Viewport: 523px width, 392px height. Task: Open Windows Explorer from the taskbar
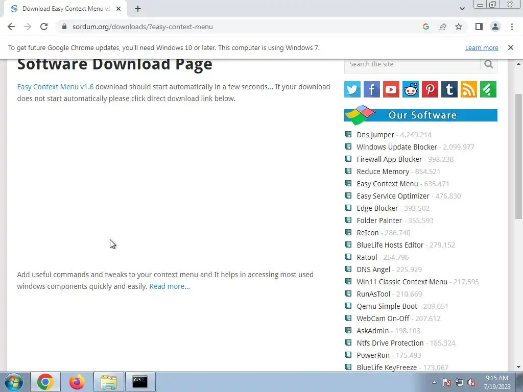pyautogui.click(x=109, y=382)
